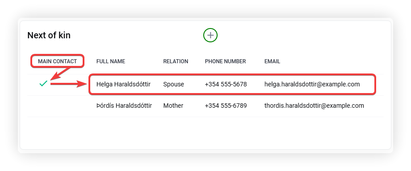Click the red arrow pointing to Helga's row

(69, 84)
